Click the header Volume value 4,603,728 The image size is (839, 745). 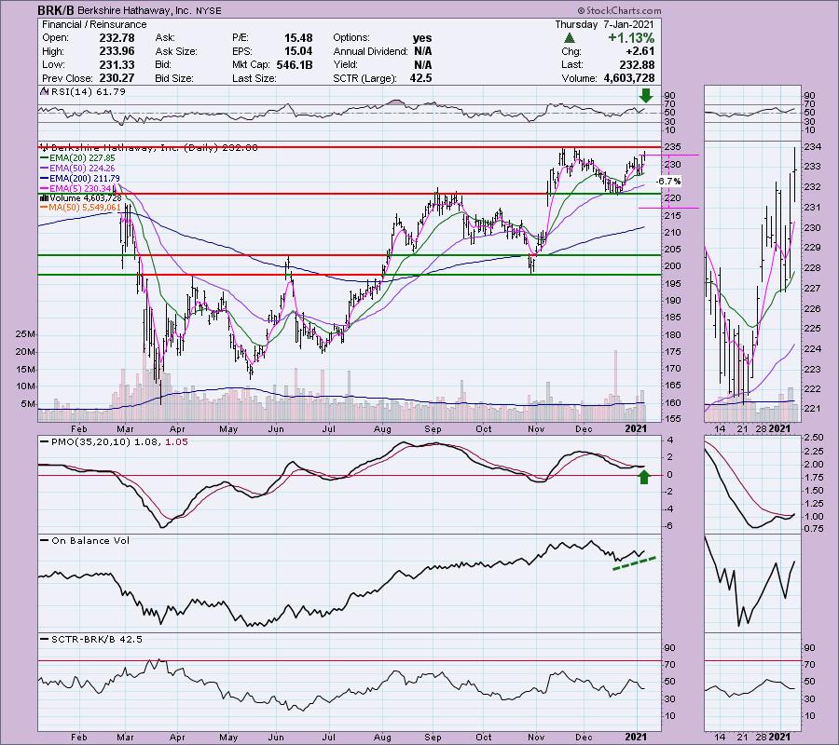pyautogui.click(x=628, y=78)
